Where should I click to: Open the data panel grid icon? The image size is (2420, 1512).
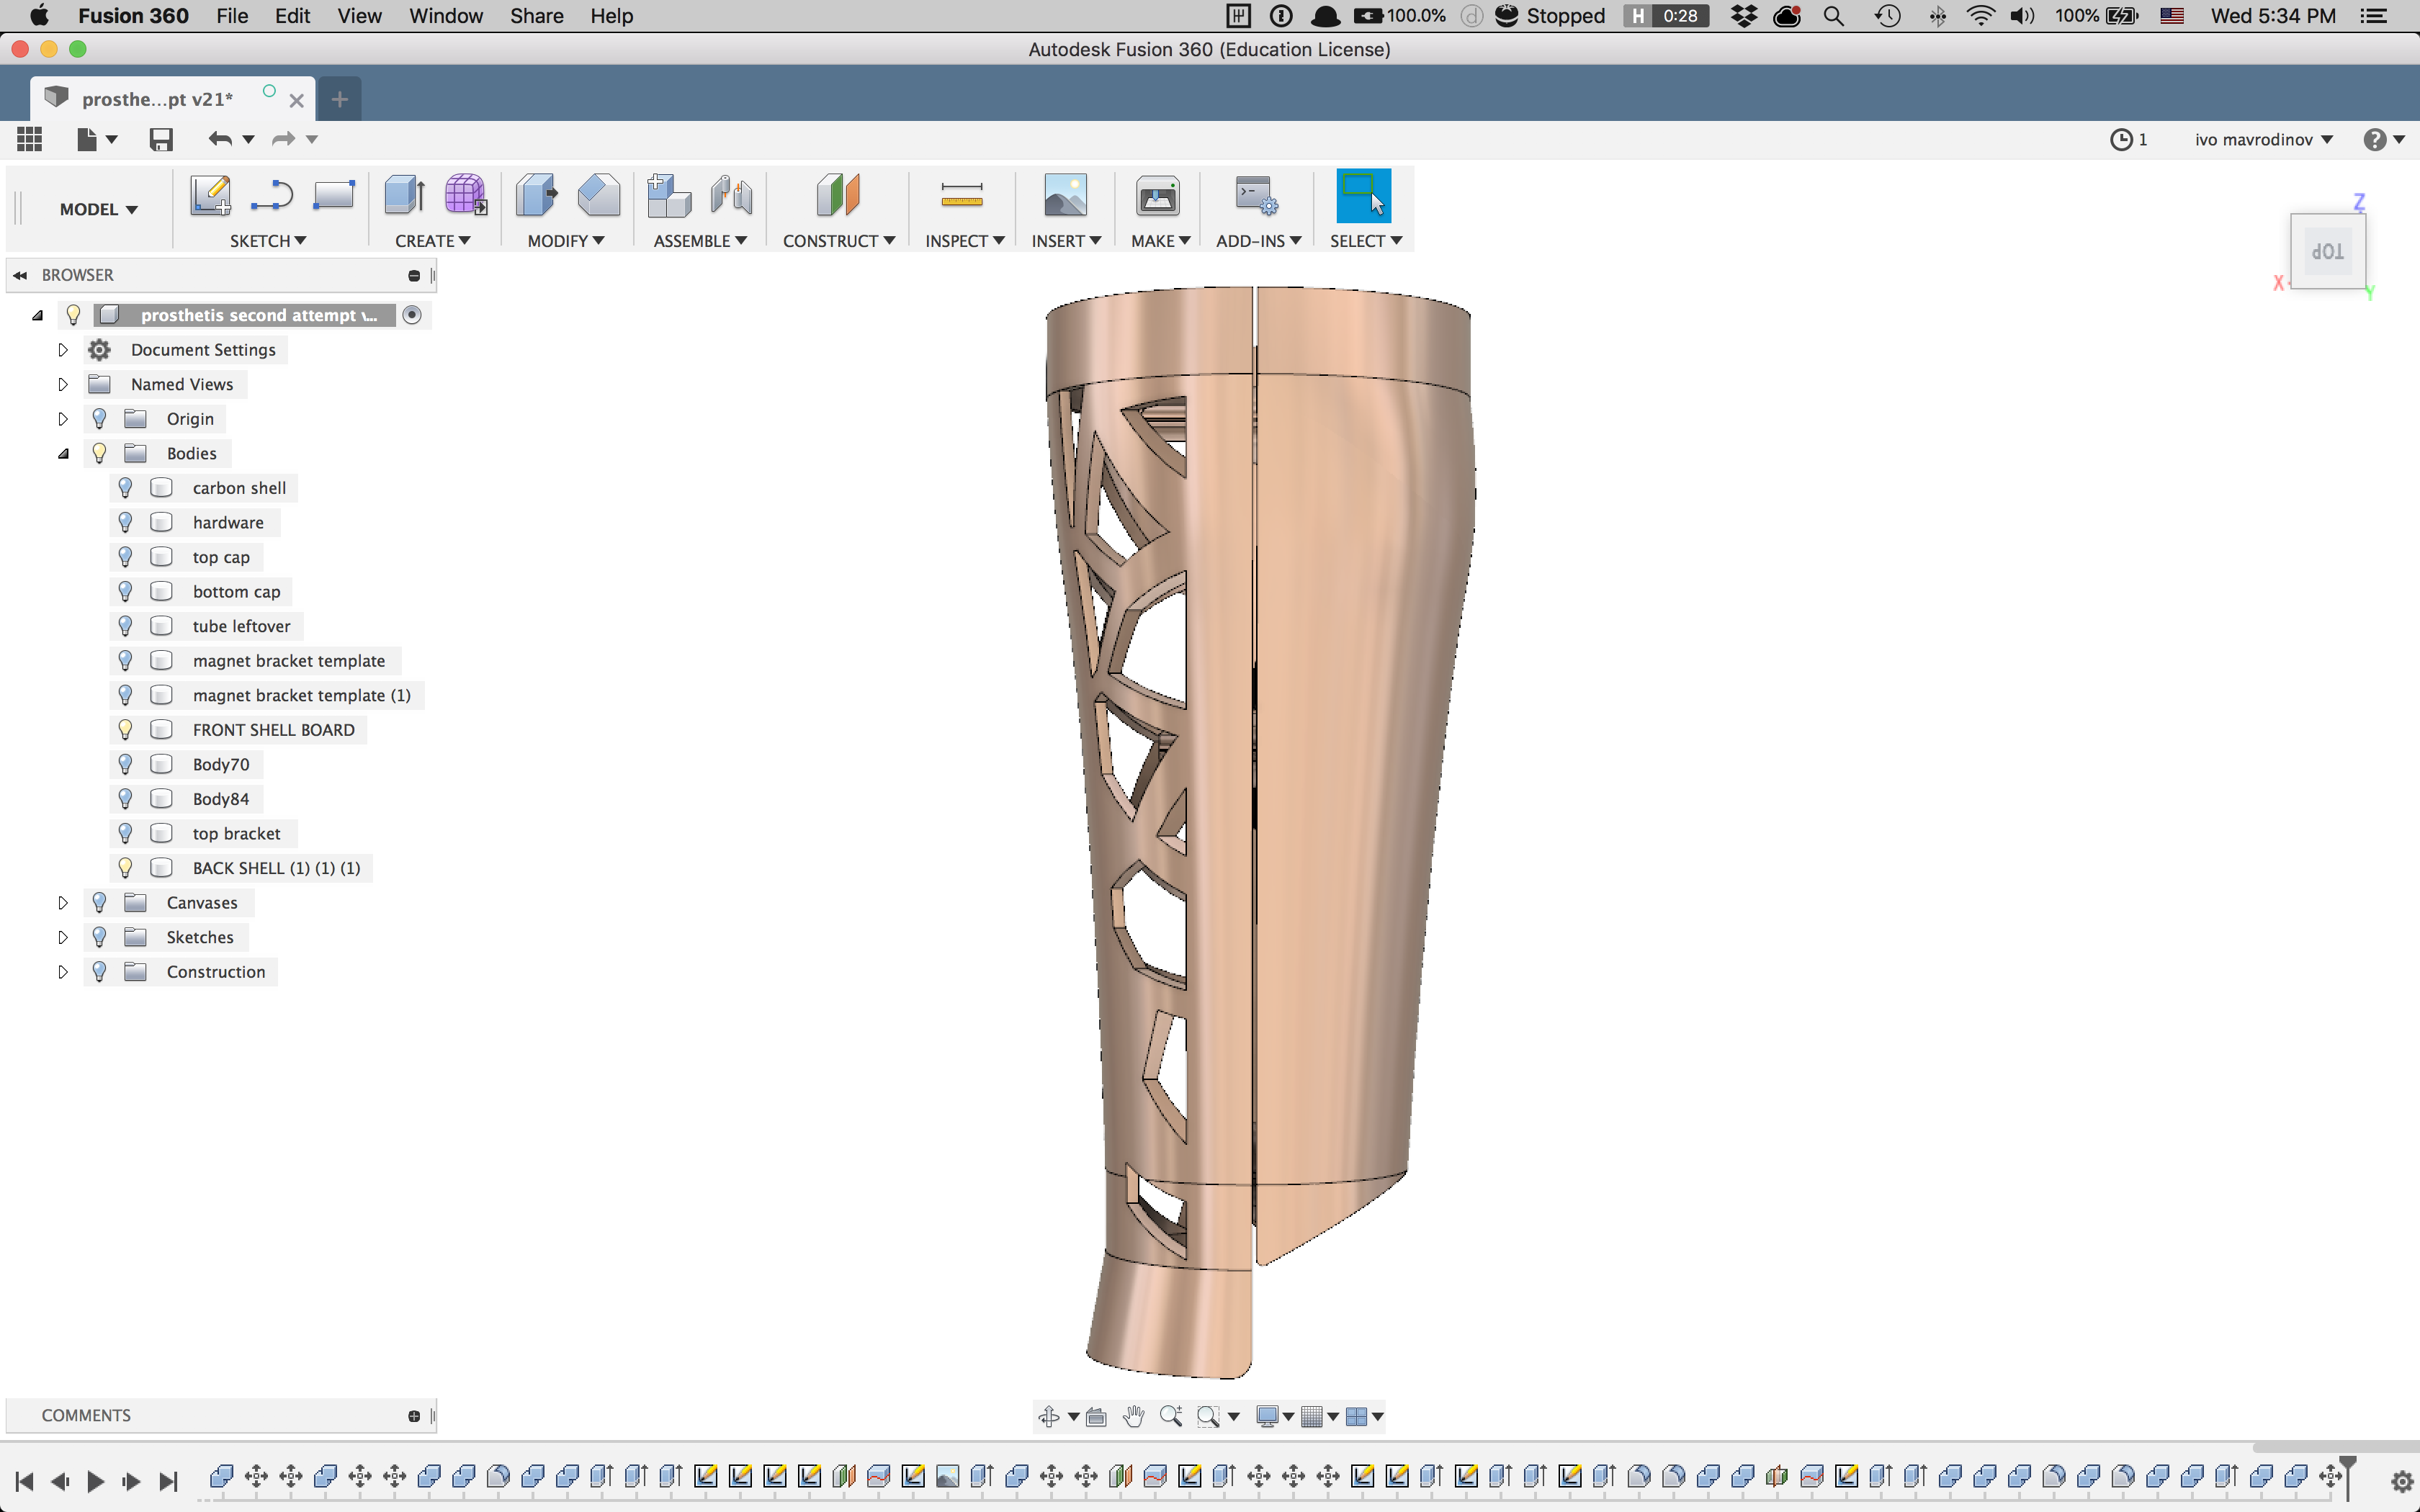(x=30, y=139)
